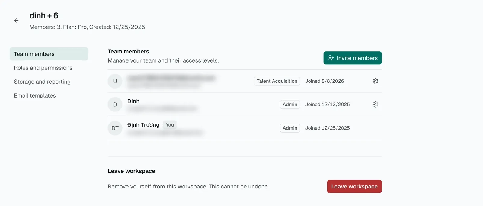Open Roles and permissions section
Screen dimensions: 483x206
click(x=43, y=68)
